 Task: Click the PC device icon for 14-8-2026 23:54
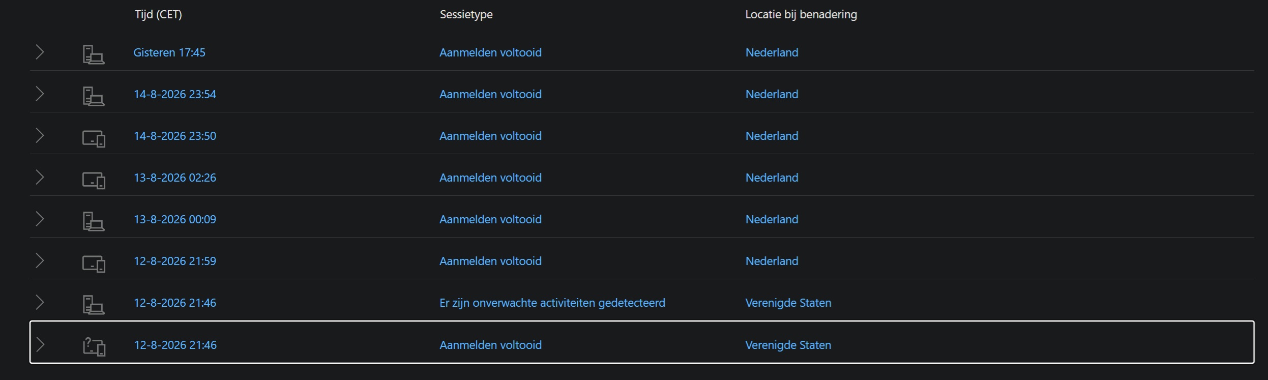[94, 96]
